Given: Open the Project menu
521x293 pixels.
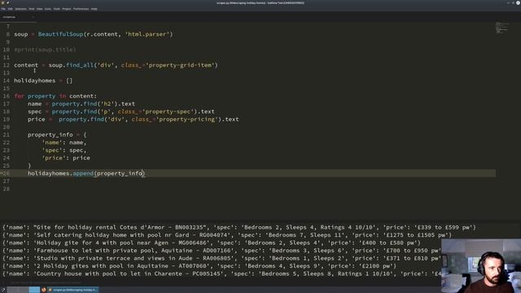Looking at the screenshot, I should [x=67, y=9].
